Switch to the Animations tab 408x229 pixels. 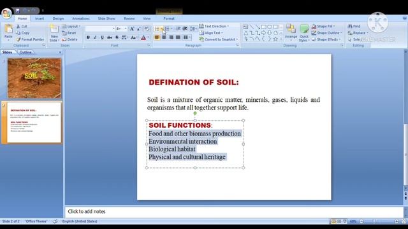[x=81, y=18]
